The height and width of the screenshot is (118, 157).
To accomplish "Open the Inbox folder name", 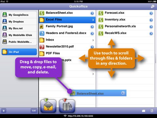I will (50, 40).
